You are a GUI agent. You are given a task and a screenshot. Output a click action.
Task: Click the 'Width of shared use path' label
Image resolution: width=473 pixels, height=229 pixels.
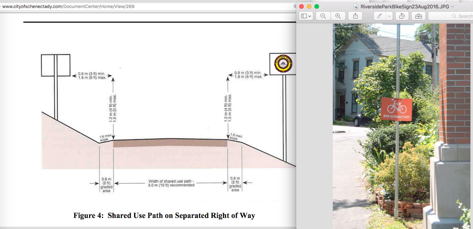click(x=171, y=183)
